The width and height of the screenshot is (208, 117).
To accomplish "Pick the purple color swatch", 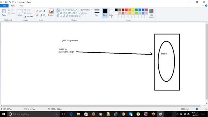I will tap(147, 10).
